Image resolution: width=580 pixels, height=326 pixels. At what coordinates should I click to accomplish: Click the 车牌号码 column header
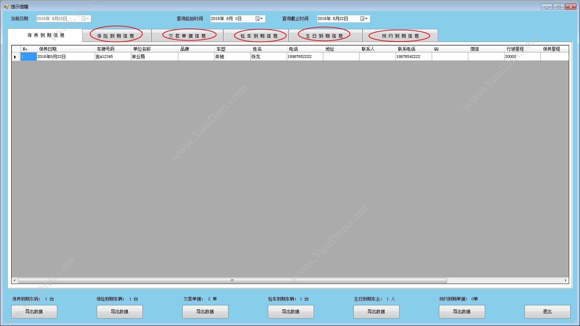[x=113, y=49]
